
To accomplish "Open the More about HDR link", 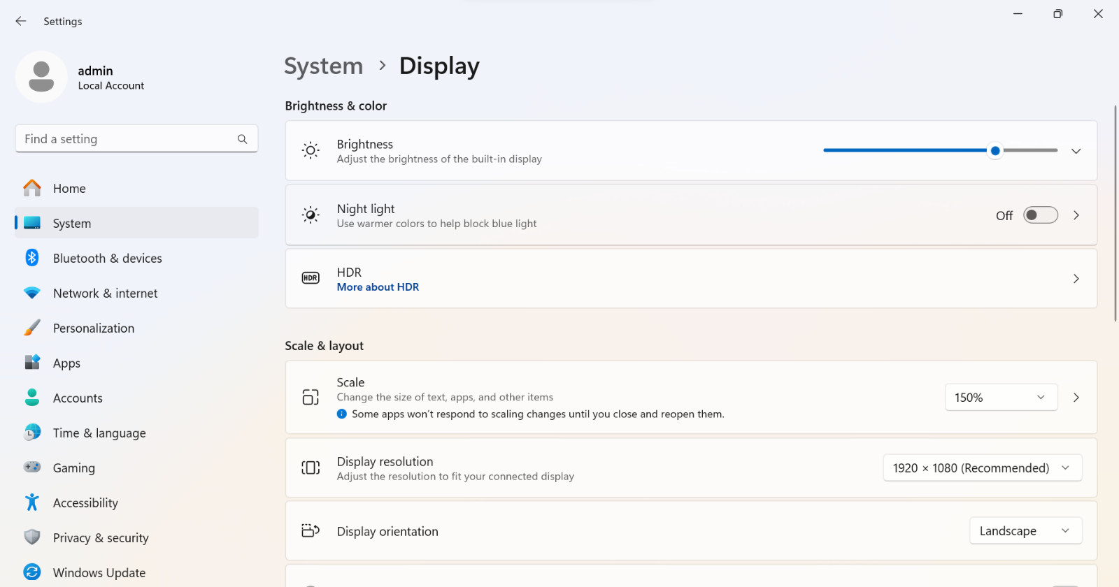I will pyautogui.click(x=378, y=287).
